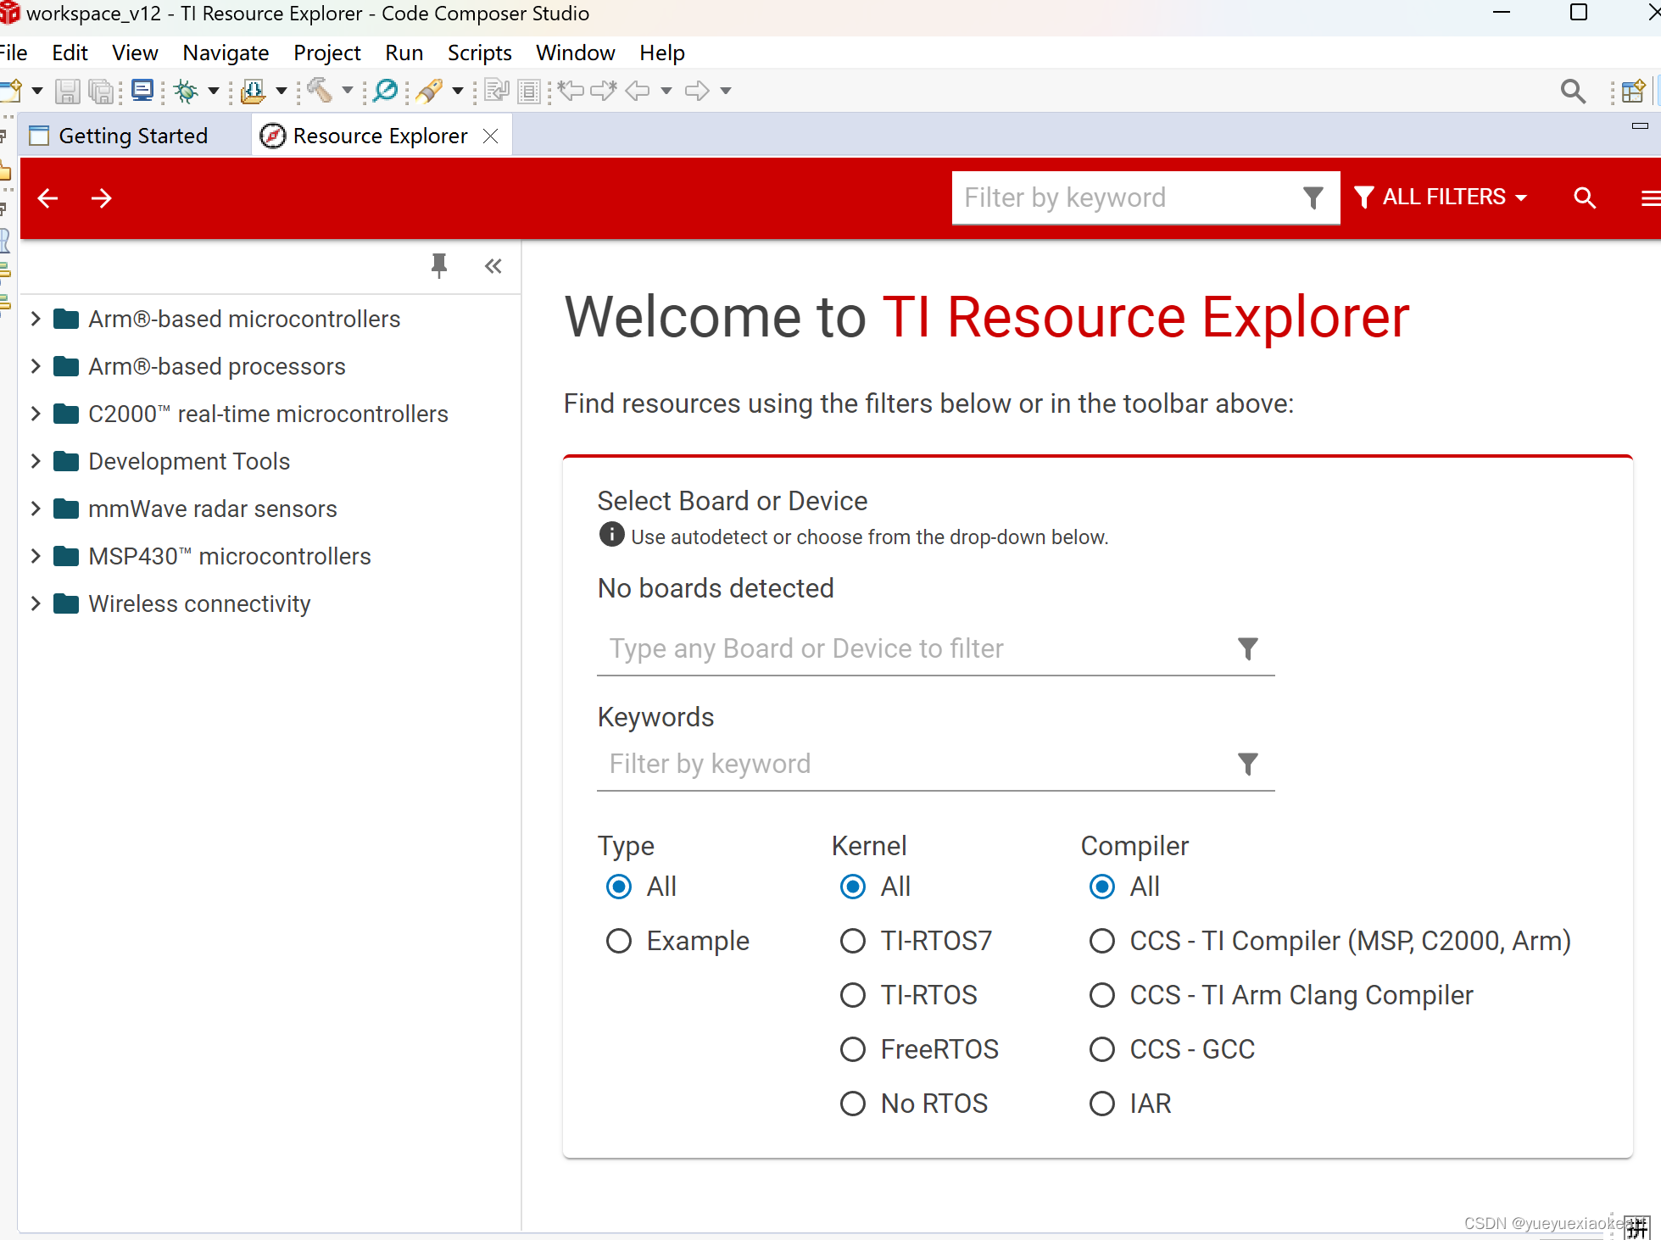Expand Arm-based microcontrollers folder
1661x1240 pixels.
36,319
